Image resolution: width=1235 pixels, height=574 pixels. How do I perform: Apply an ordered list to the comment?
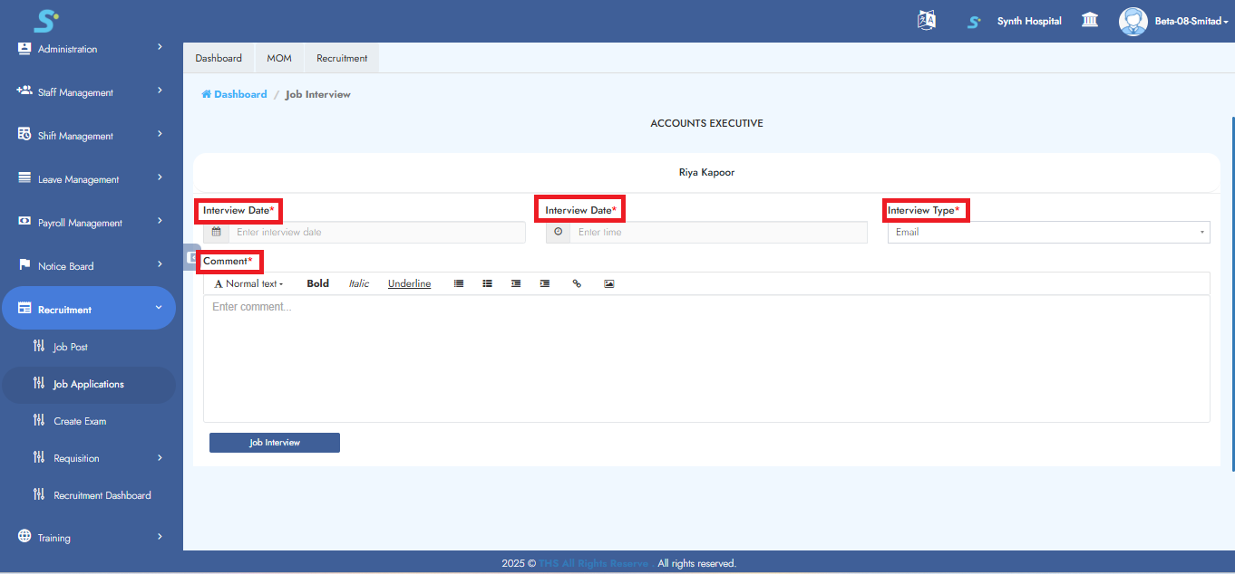(x=458, y=283)
